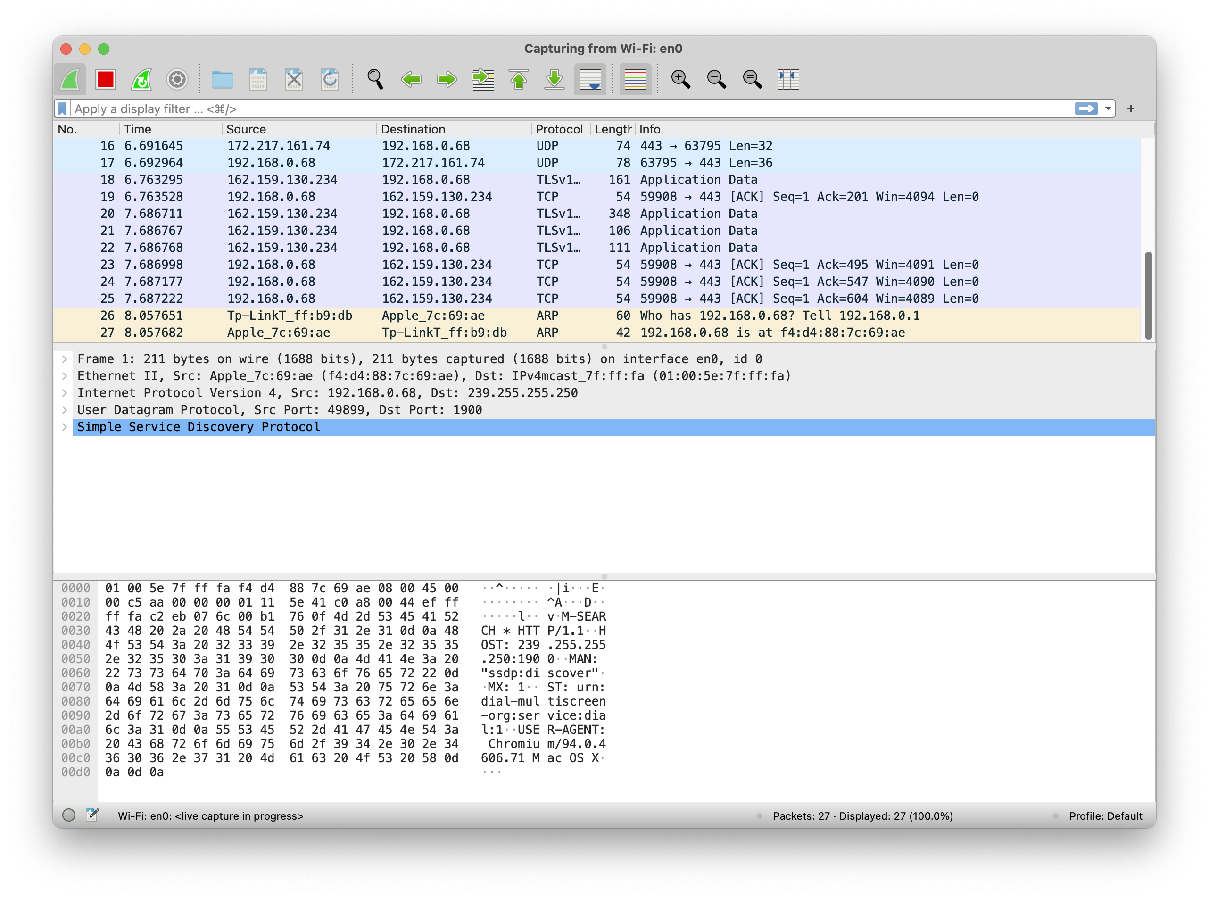This screenshot has width=1209, height=898.
Task: Apply the display filter arrow button
Action: 1085,109
